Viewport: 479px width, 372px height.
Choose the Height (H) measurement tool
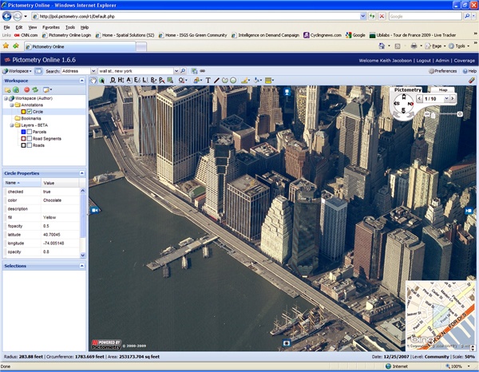tap(121, 80)
